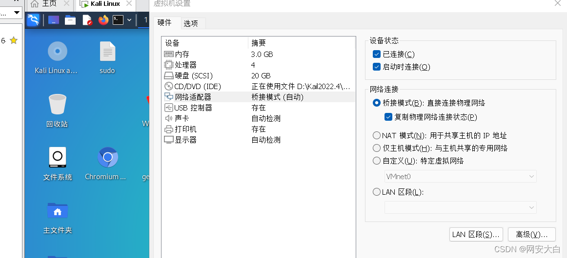This screenshot has width=567, height=258.
Task: Expand the LAN 区段 dropdown box
Action: pyautogui.click(x=460, y=207)
